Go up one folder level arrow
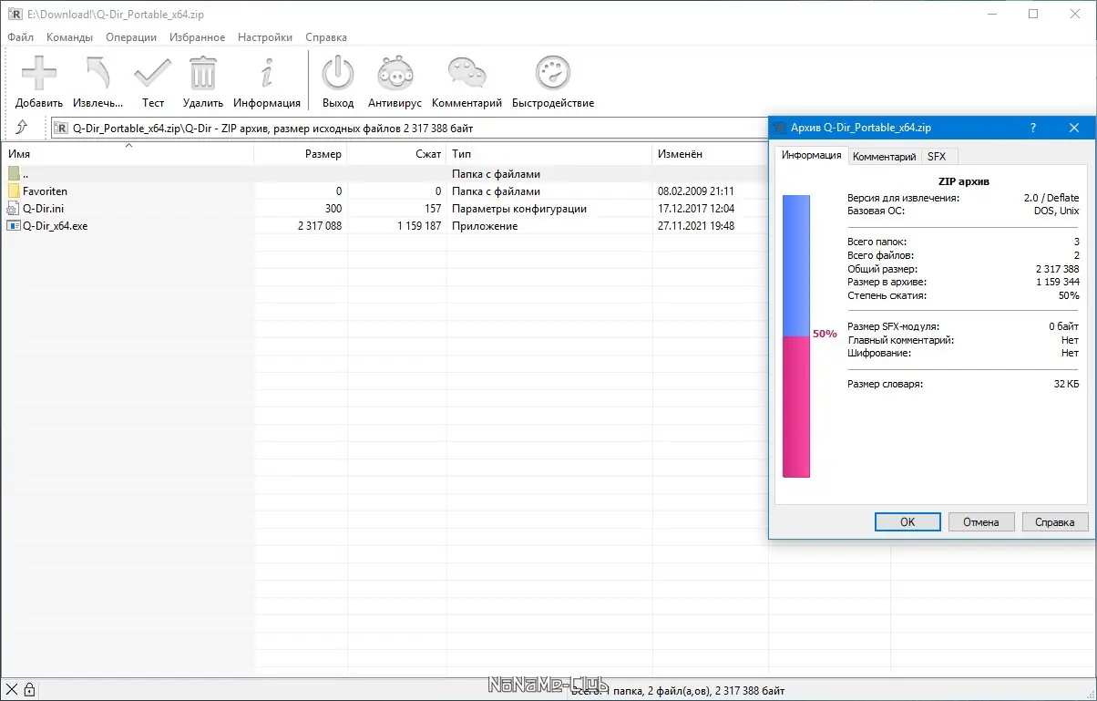This screenshot has width=1097, height=701. pyautogui.click(x=22, y=128)
